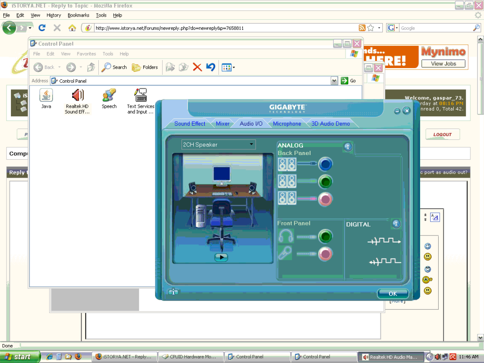Click the pink front panel microphone jack
Screen dimensions: 484x363
point(325,254)
